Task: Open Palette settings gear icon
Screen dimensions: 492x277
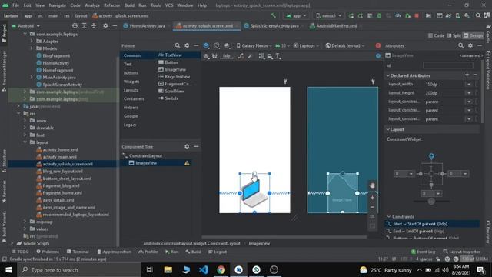Action: pos(187,45)
